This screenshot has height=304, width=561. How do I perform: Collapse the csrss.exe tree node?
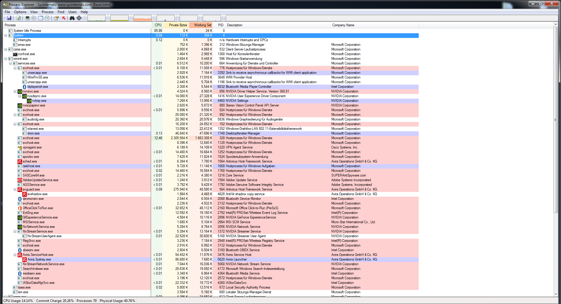(x=6, y=49)
